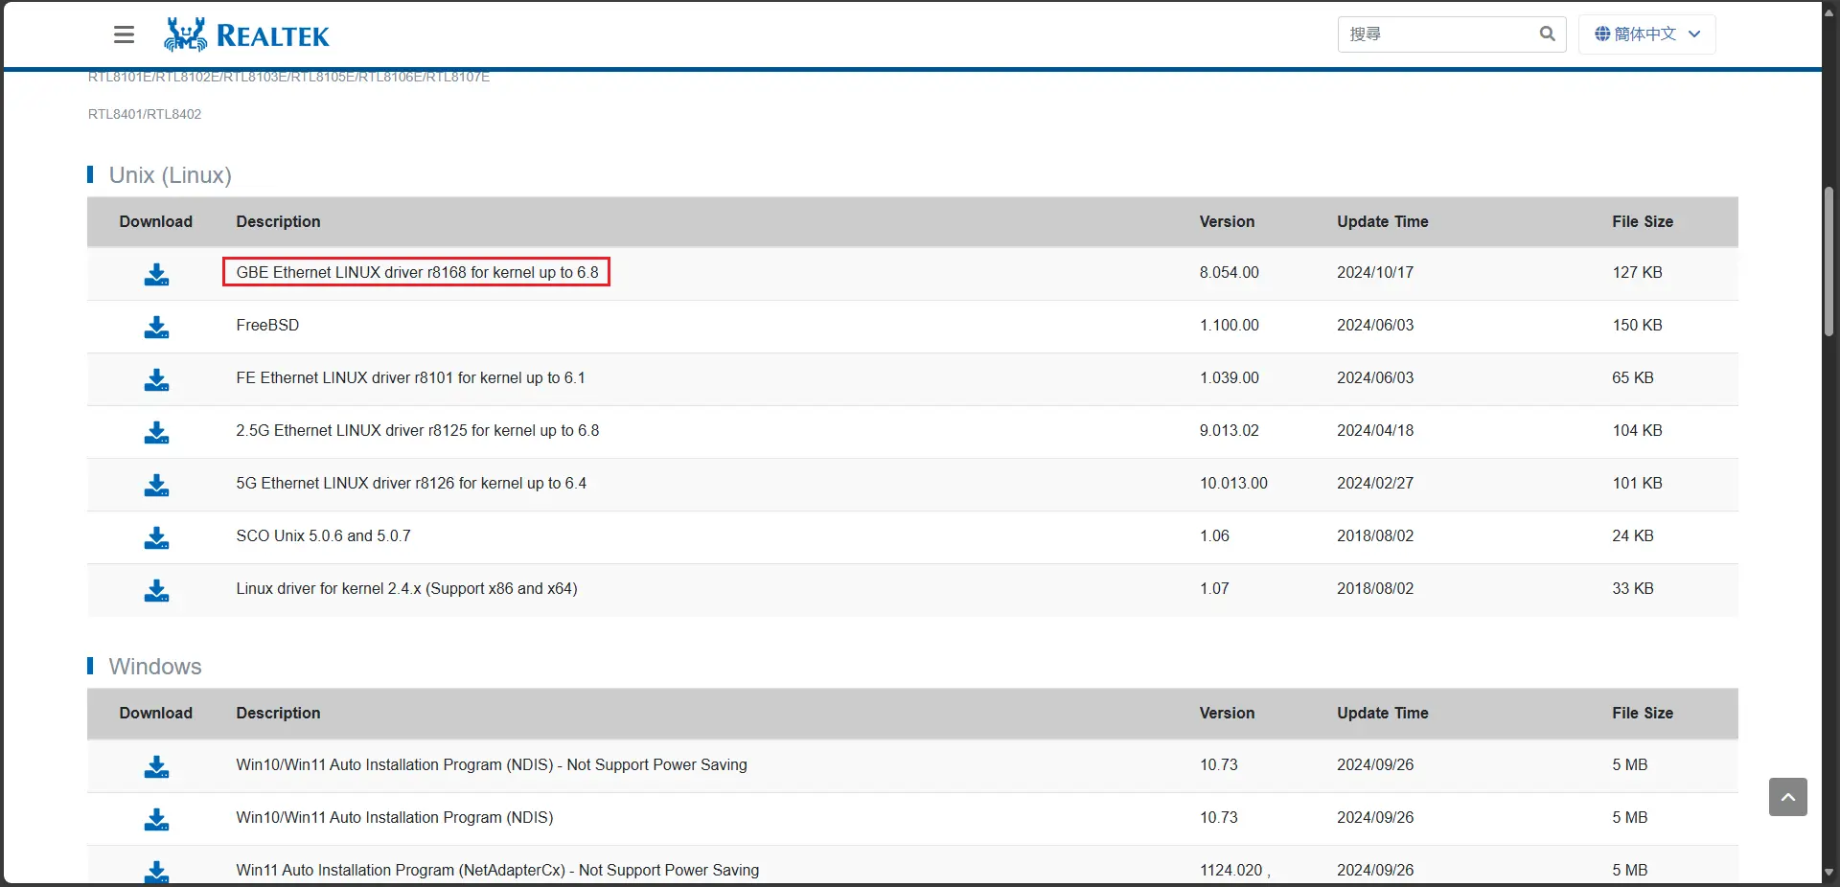This screenshot has width=1840, height=887.
Task: Download the GBE r8168 Linux driver
Action: coord(156,275)
